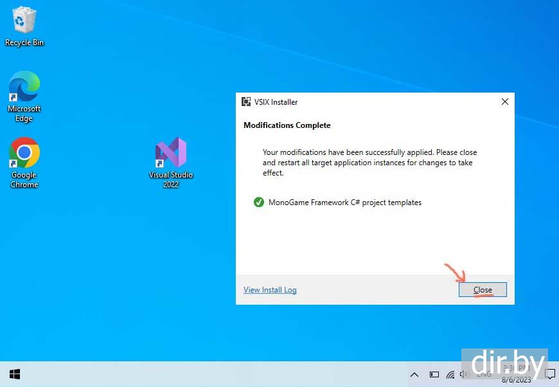
Task: Select the Google Chrome desktop shortcut
Action: pos(24,162)
